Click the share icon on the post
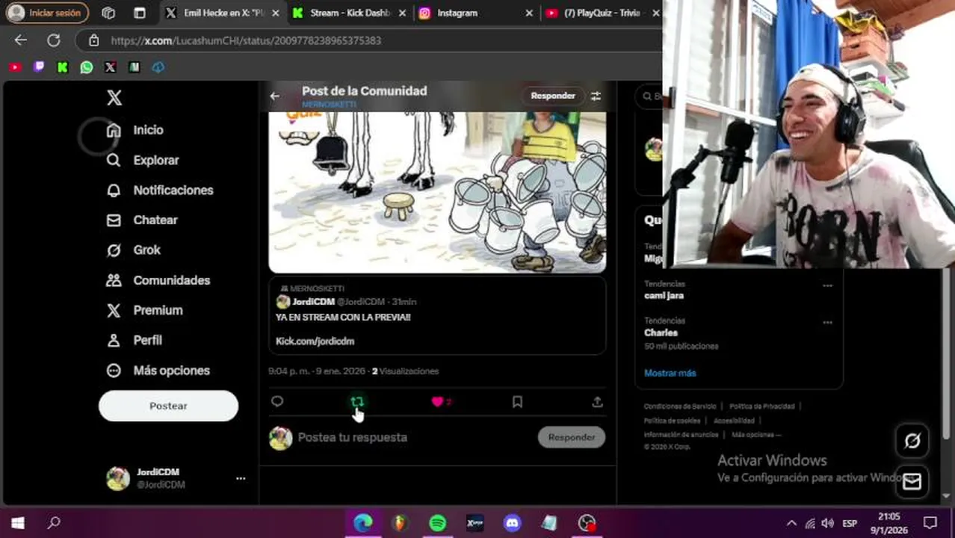The width and height of the screenshot is (955, 538). click(597, 401)
